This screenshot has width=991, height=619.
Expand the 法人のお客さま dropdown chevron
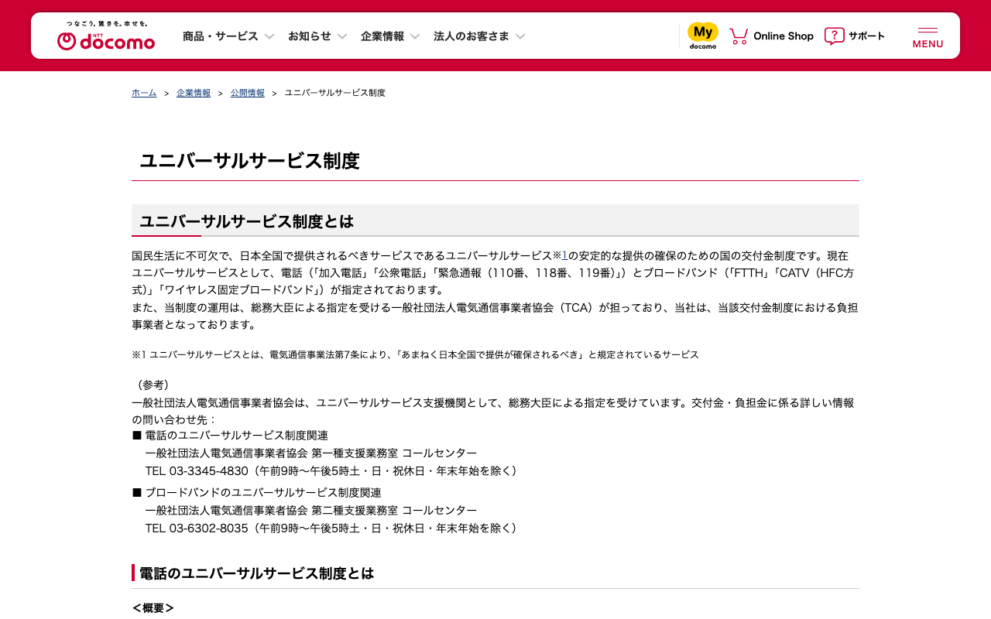pyautogui.click(x=520, y=36)
